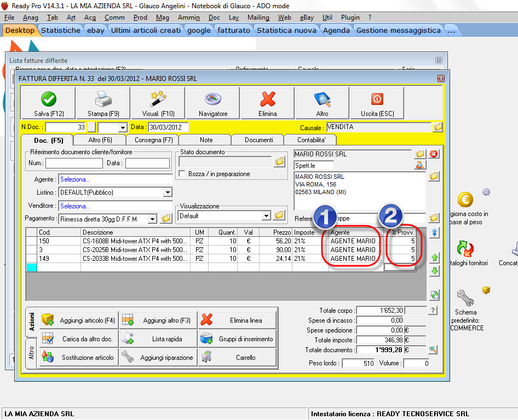
Task: Print the invoice with Stampa (F9)
Action: (103, 103)
